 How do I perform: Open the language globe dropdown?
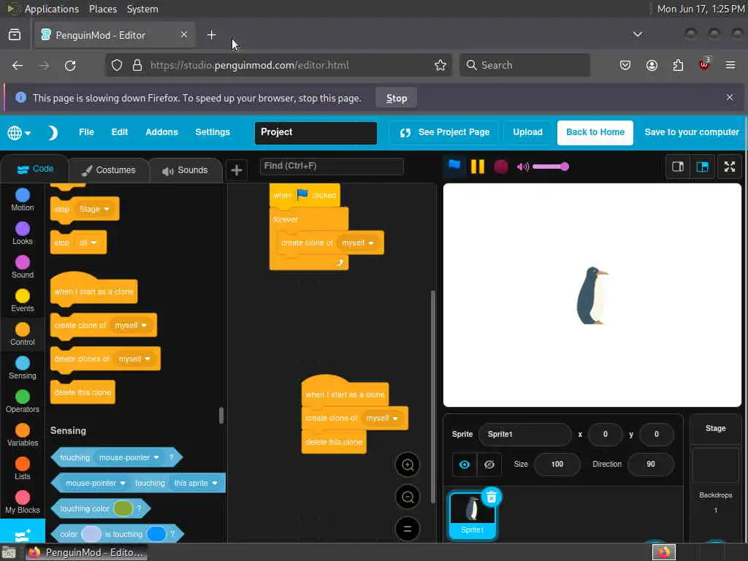[x=19, y=133]
